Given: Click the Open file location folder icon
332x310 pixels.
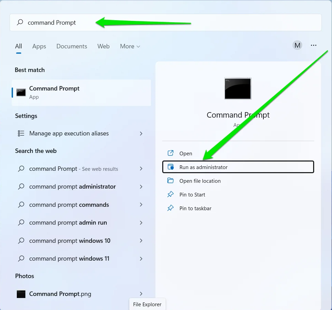Looking at the screenshot, I should [170, 181].
